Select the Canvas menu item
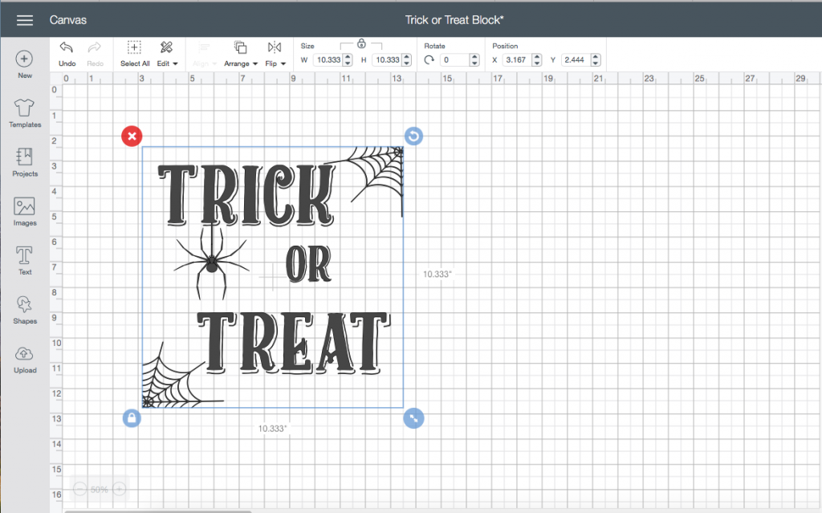The image size is (822, 513). point(67,19)
